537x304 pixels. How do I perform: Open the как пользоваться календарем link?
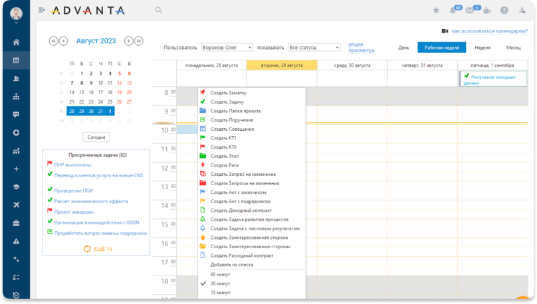tap(490, 31)
